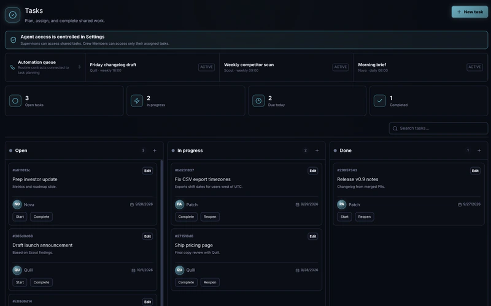The image size is (491, 306).
Task: Start the Release v0.9 notes task
Action: pos(344,217)
